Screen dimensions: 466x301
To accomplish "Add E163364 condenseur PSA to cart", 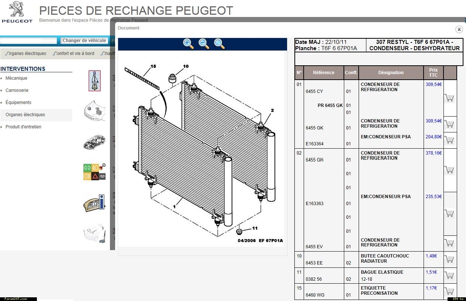I will (x=449, y=140).
